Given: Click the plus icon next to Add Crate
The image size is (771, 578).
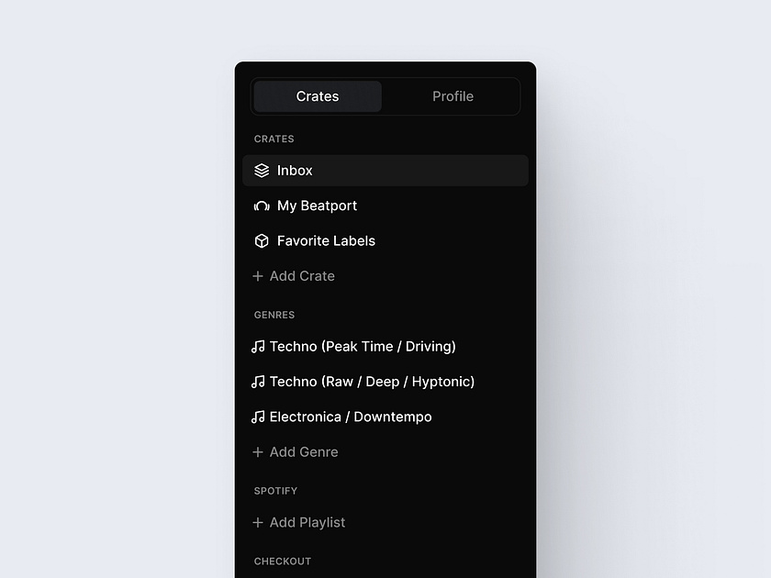Looking at the screenshot, I should click(x=258, y=275).
